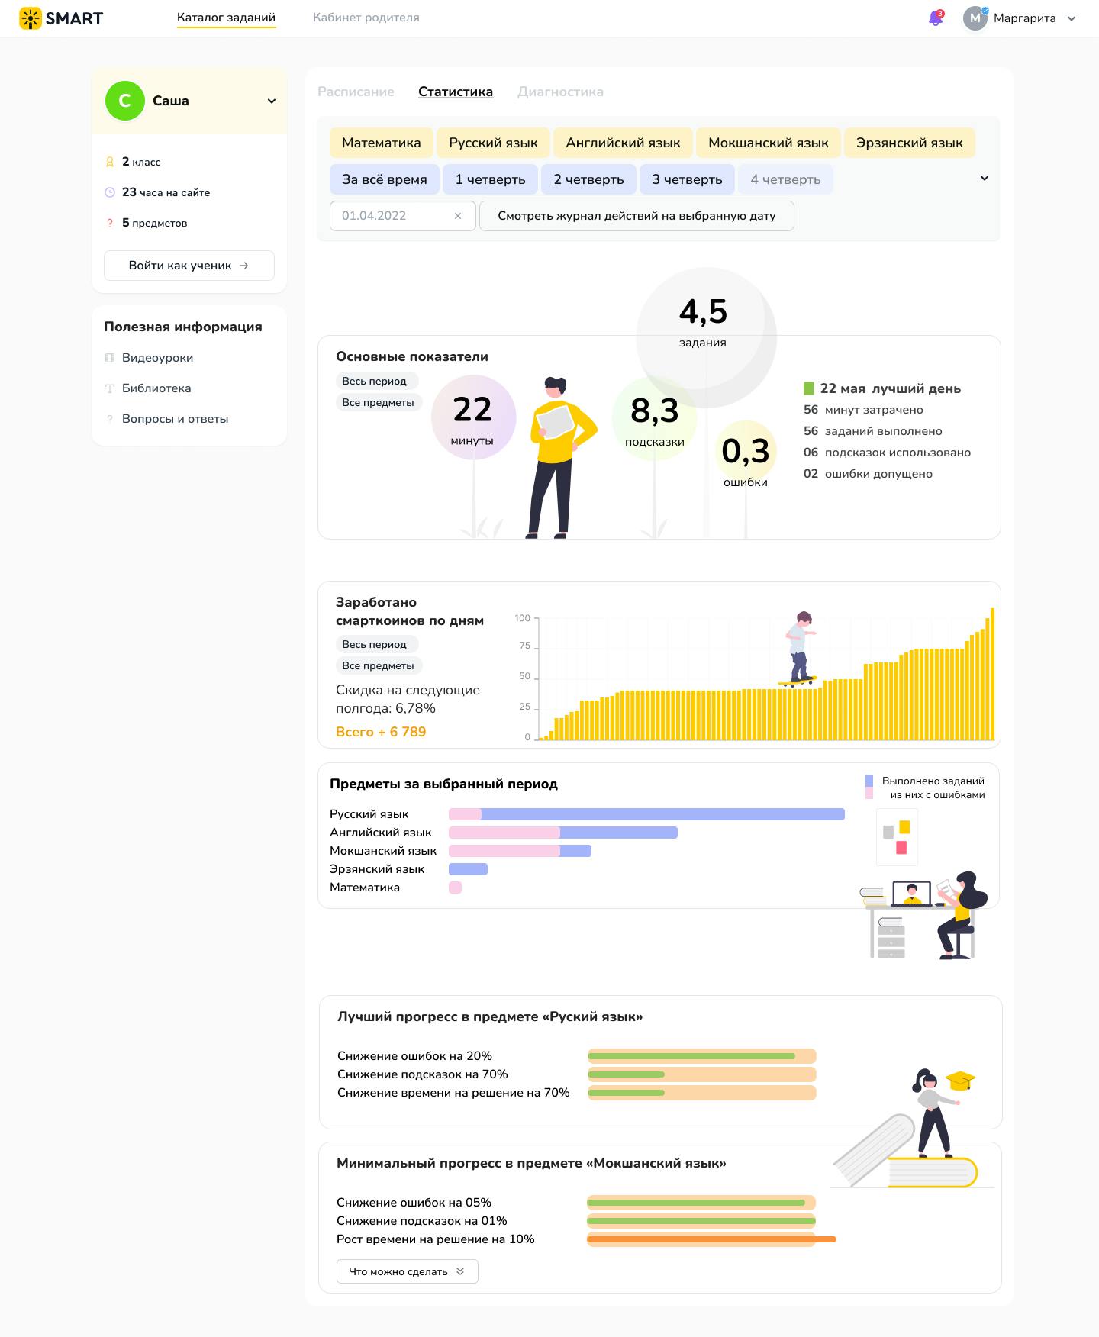Clear the date field using the x icon
The height and width of the screenshot is (1337, 1099).
coord(458,216)
